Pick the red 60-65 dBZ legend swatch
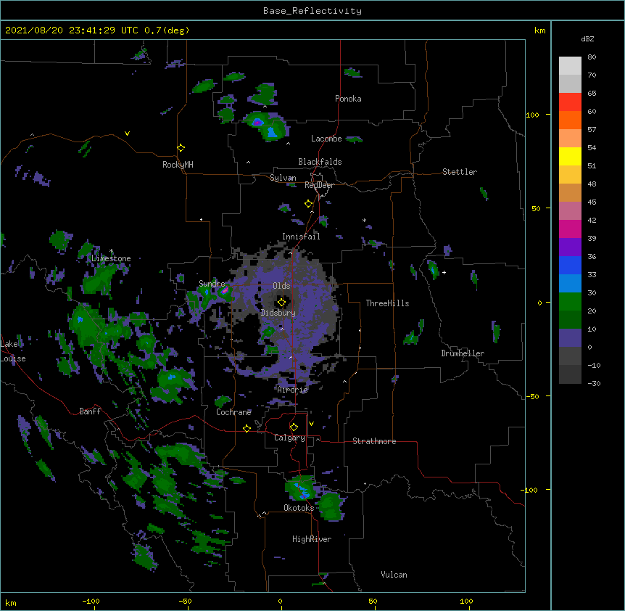Viewport: 625px width, 611px height. point(570,102)
